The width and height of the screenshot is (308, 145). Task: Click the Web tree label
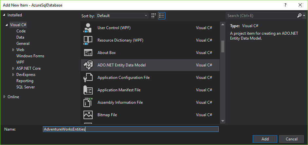click(20, 50)
